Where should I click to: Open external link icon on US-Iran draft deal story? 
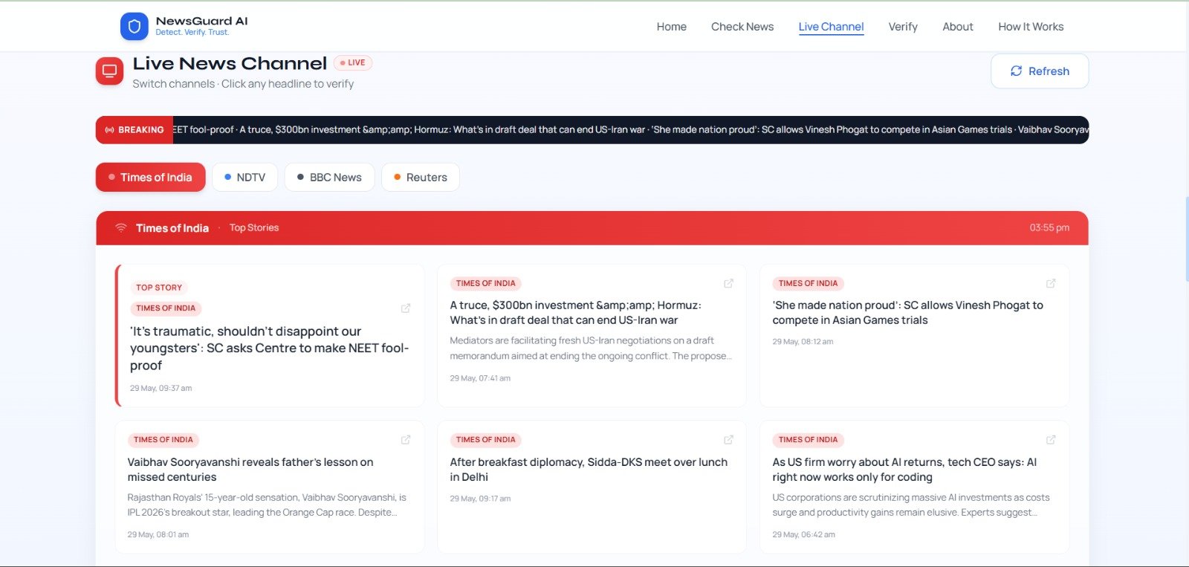pos(728,283)
